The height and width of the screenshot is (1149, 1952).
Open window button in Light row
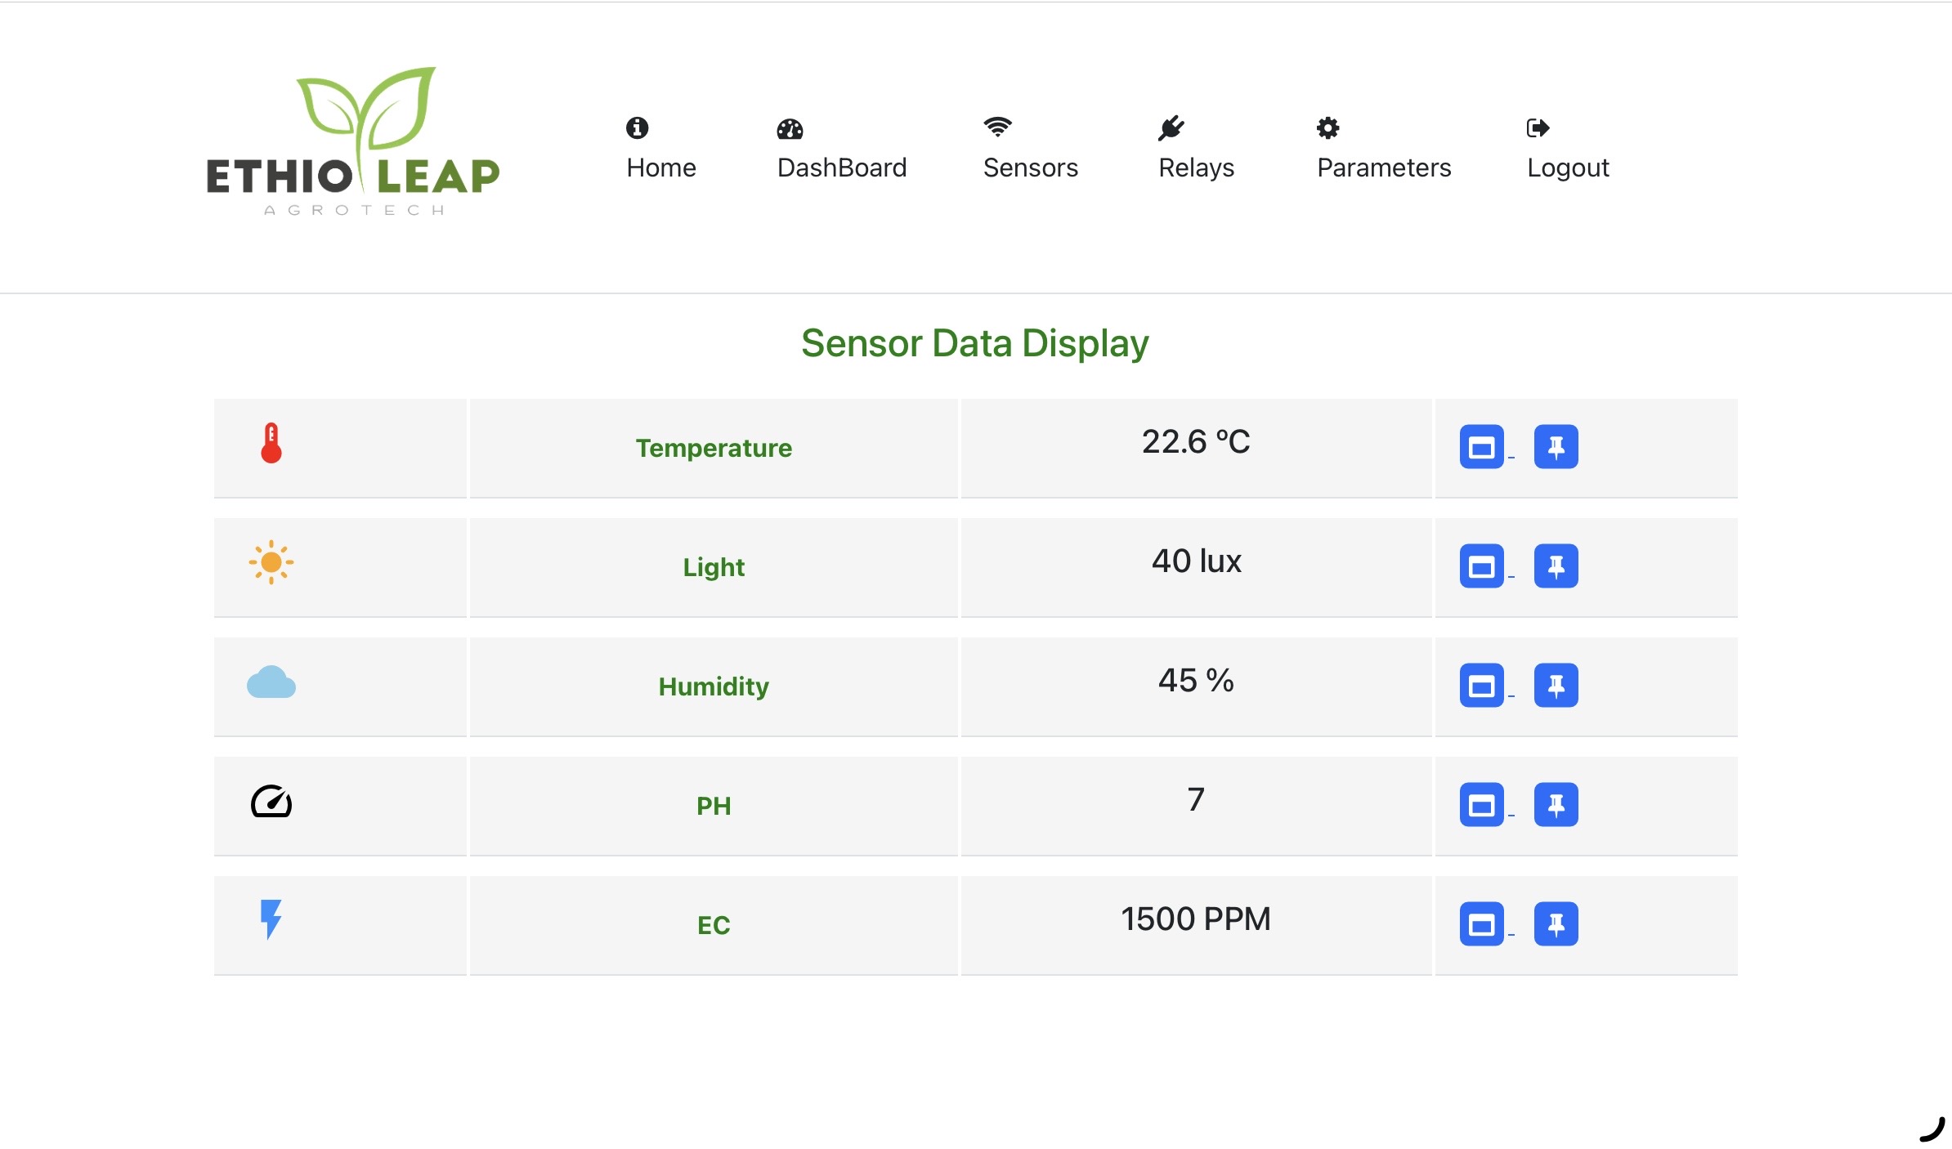pyautogui.click(x=1482, y=566)
